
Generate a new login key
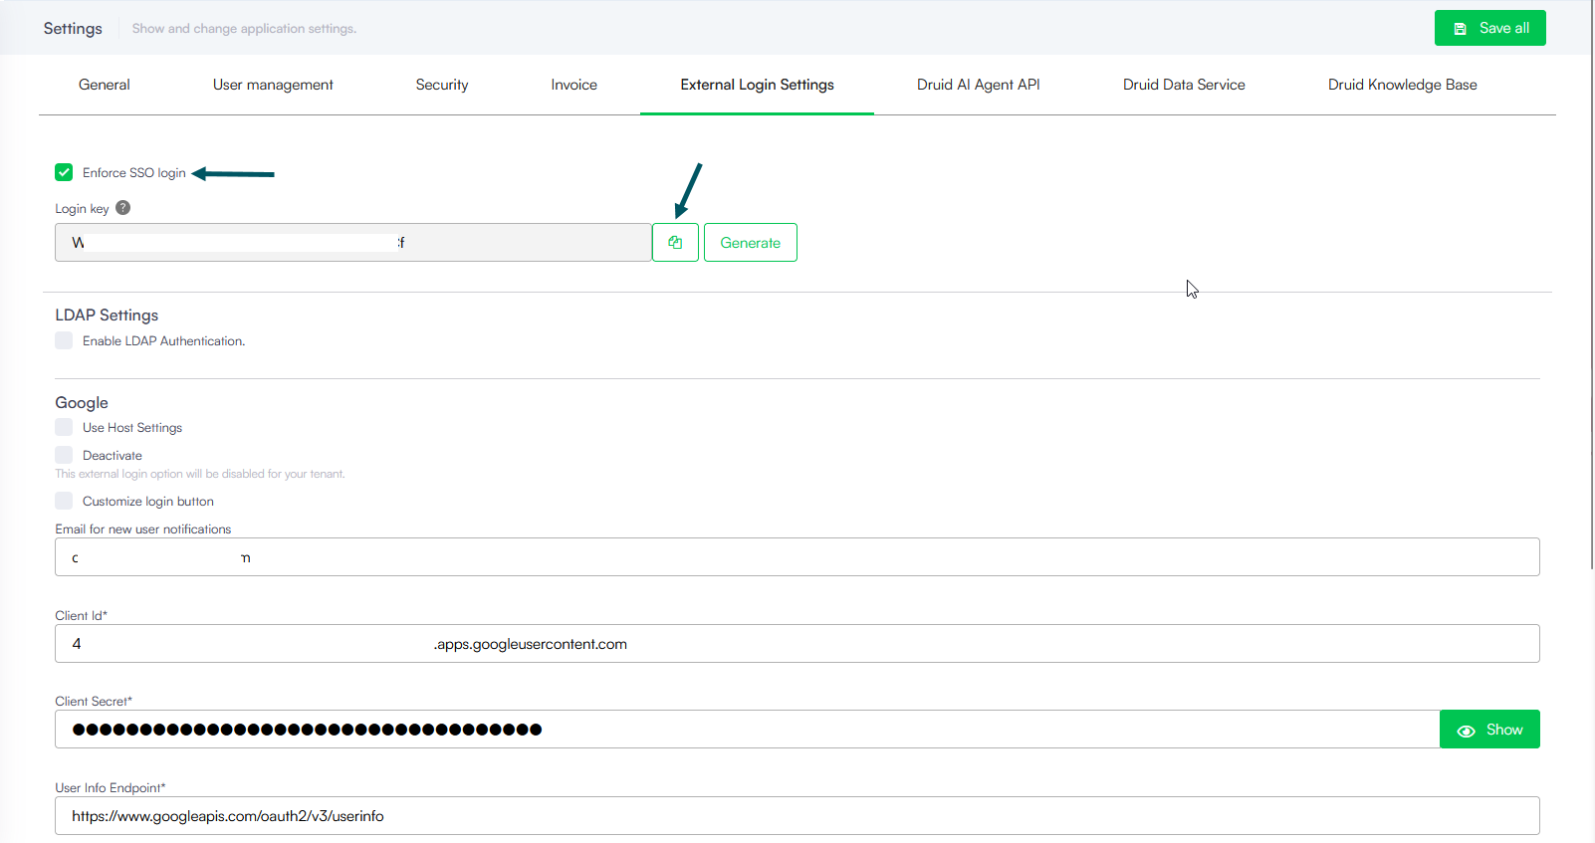tap(750, 243)
